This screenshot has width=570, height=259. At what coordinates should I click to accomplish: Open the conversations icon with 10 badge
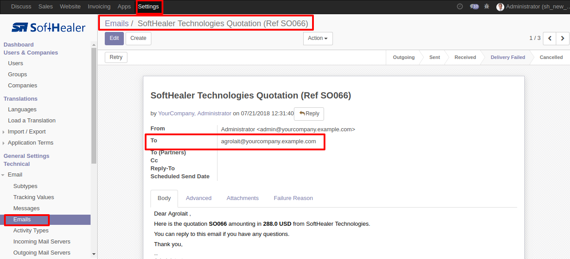[x=474, y=7]
